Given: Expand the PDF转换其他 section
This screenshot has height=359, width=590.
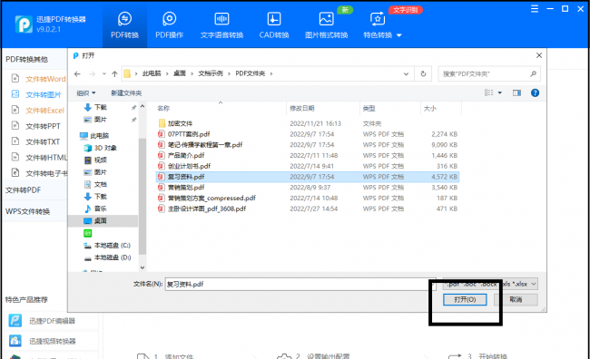Looking at the screenshot, I should point(27,59).
